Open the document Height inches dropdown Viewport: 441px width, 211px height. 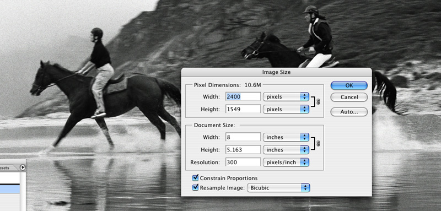click(286, 150)
